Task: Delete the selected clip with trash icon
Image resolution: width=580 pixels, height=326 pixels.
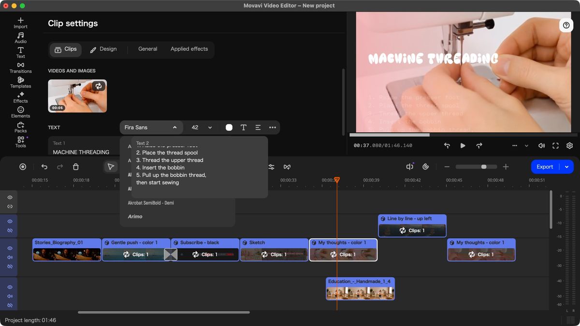Action: (76, 167)
